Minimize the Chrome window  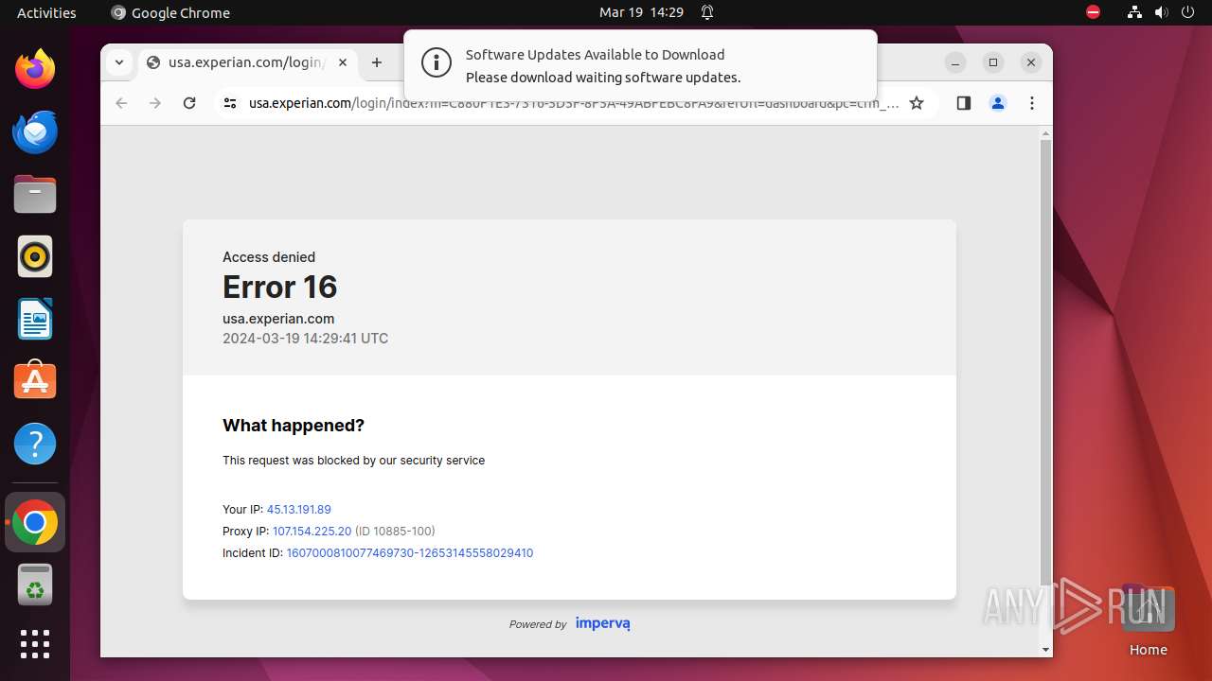point(955,62)
